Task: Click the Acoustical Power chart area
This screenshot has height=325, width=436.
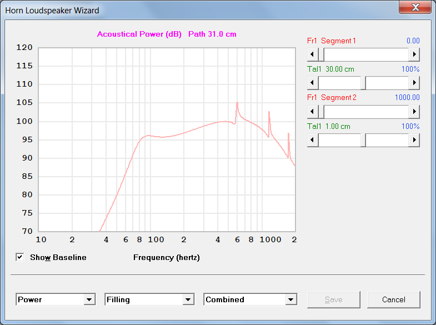Action: tap(167, 139)
